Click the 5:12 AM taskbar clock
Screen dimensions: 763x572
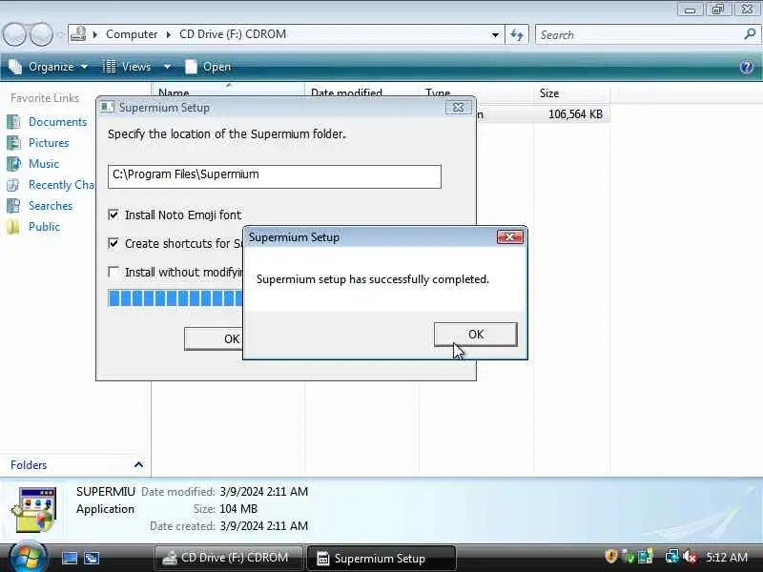point(727,558)
